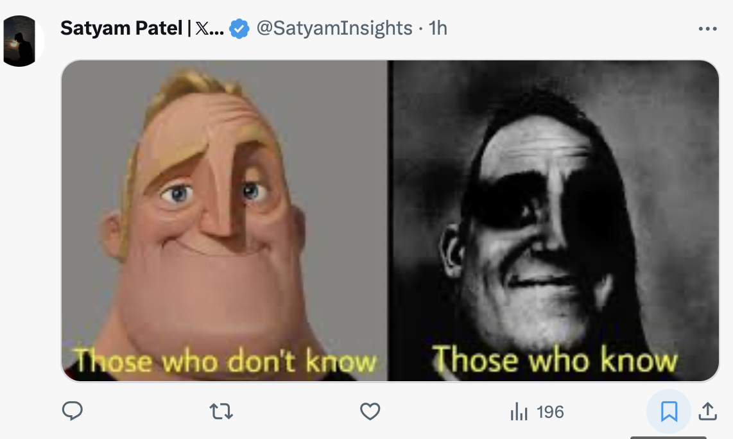This screenshot has height=439, width=733.
Task: Like the tweet with the heart
Action: click(x=370, y=411)
